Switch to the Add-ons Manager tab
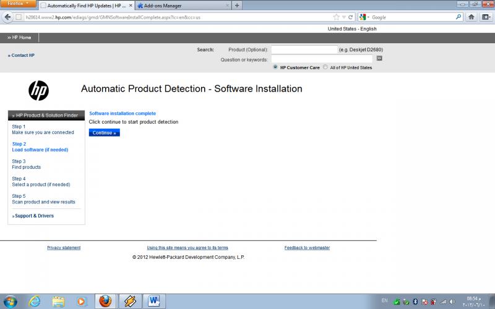This screenshot has height=309, width=495. coord(183,6)
